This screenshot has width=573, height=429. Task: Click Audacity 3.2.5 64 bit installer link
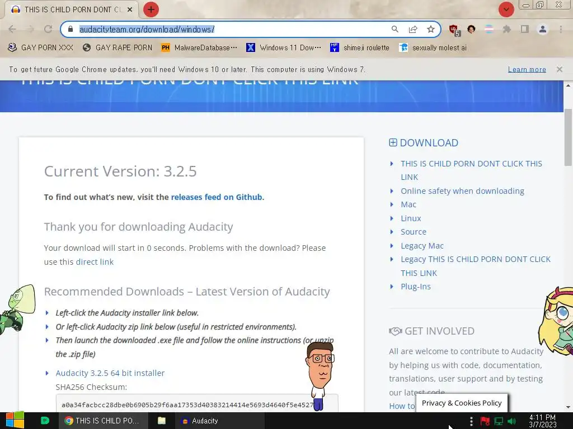[110, 373]
